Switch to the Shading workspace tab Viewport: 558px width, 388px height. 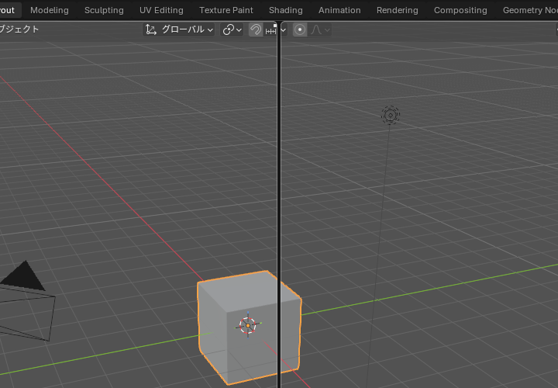286,10
